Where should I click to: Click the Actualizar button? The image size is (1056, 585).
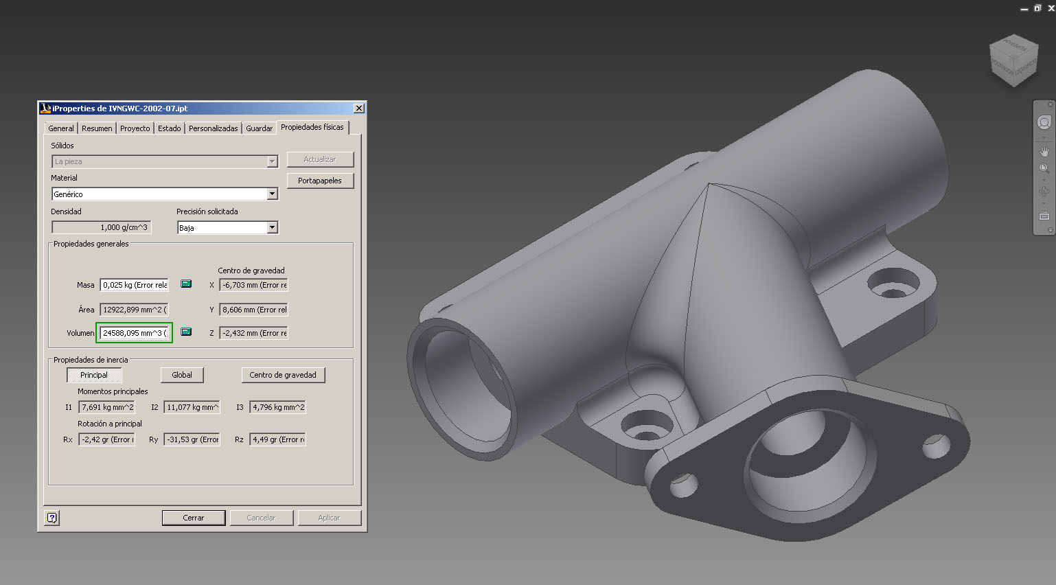320,159
